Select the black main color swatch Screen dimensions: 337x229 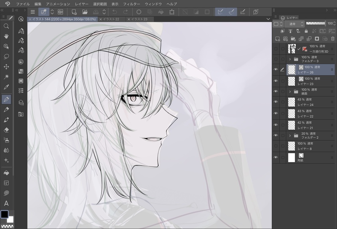coord(4,214)
